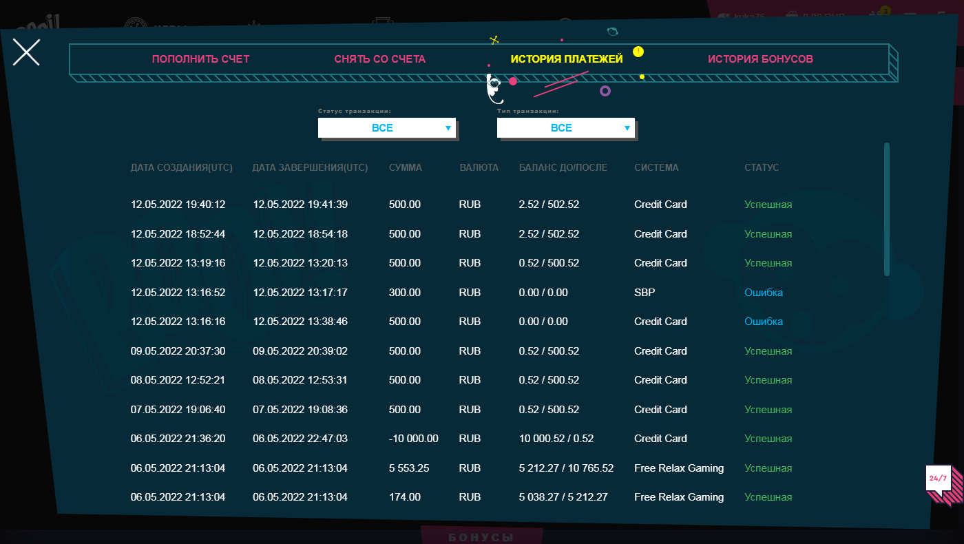Viewport: 964px width, 544px height.
Task: Click the -10 000.00 withdrawal amount
Action: click(x=413, y=439)
